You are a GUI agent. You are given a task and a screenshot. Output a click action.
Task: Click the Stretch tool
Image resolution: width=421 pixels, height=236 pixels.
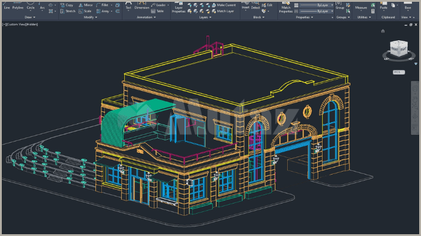coord(68,11)
